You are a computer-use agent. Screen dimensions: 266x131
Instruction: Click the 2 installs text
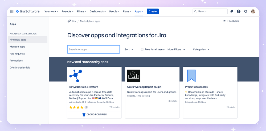point(231,107)
